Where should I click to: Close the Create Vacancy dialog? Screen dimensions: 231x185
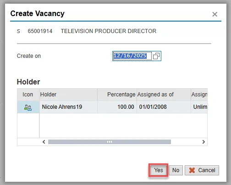click(x=214, y=14)
